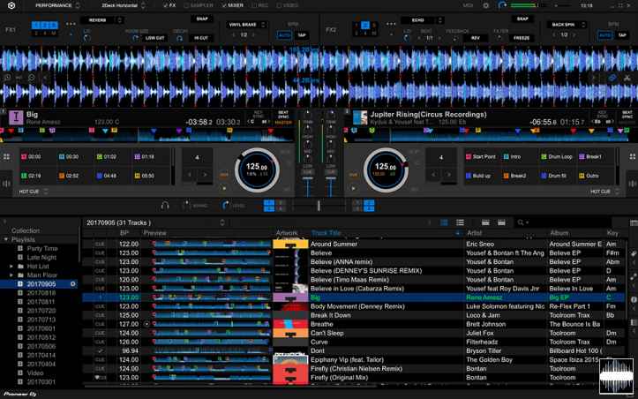Screen dimensions: 638x399
Task: Click the Big track artwork on left deck
Action: tap(16, 117)
